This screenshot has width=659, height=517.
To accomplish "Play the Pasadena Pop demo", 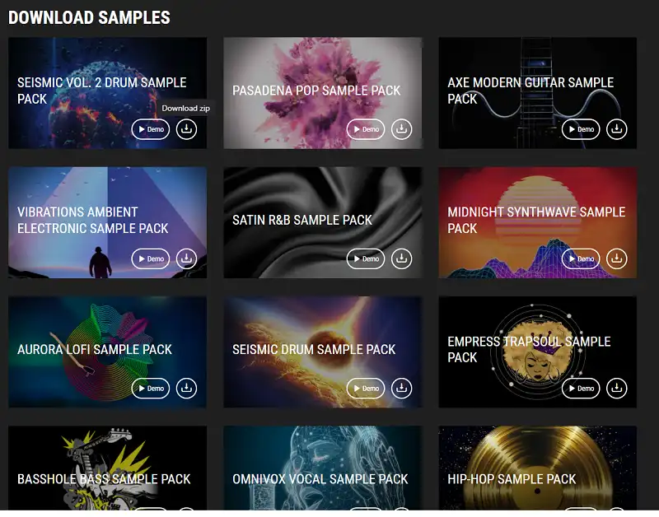I will tap(366, 129).
